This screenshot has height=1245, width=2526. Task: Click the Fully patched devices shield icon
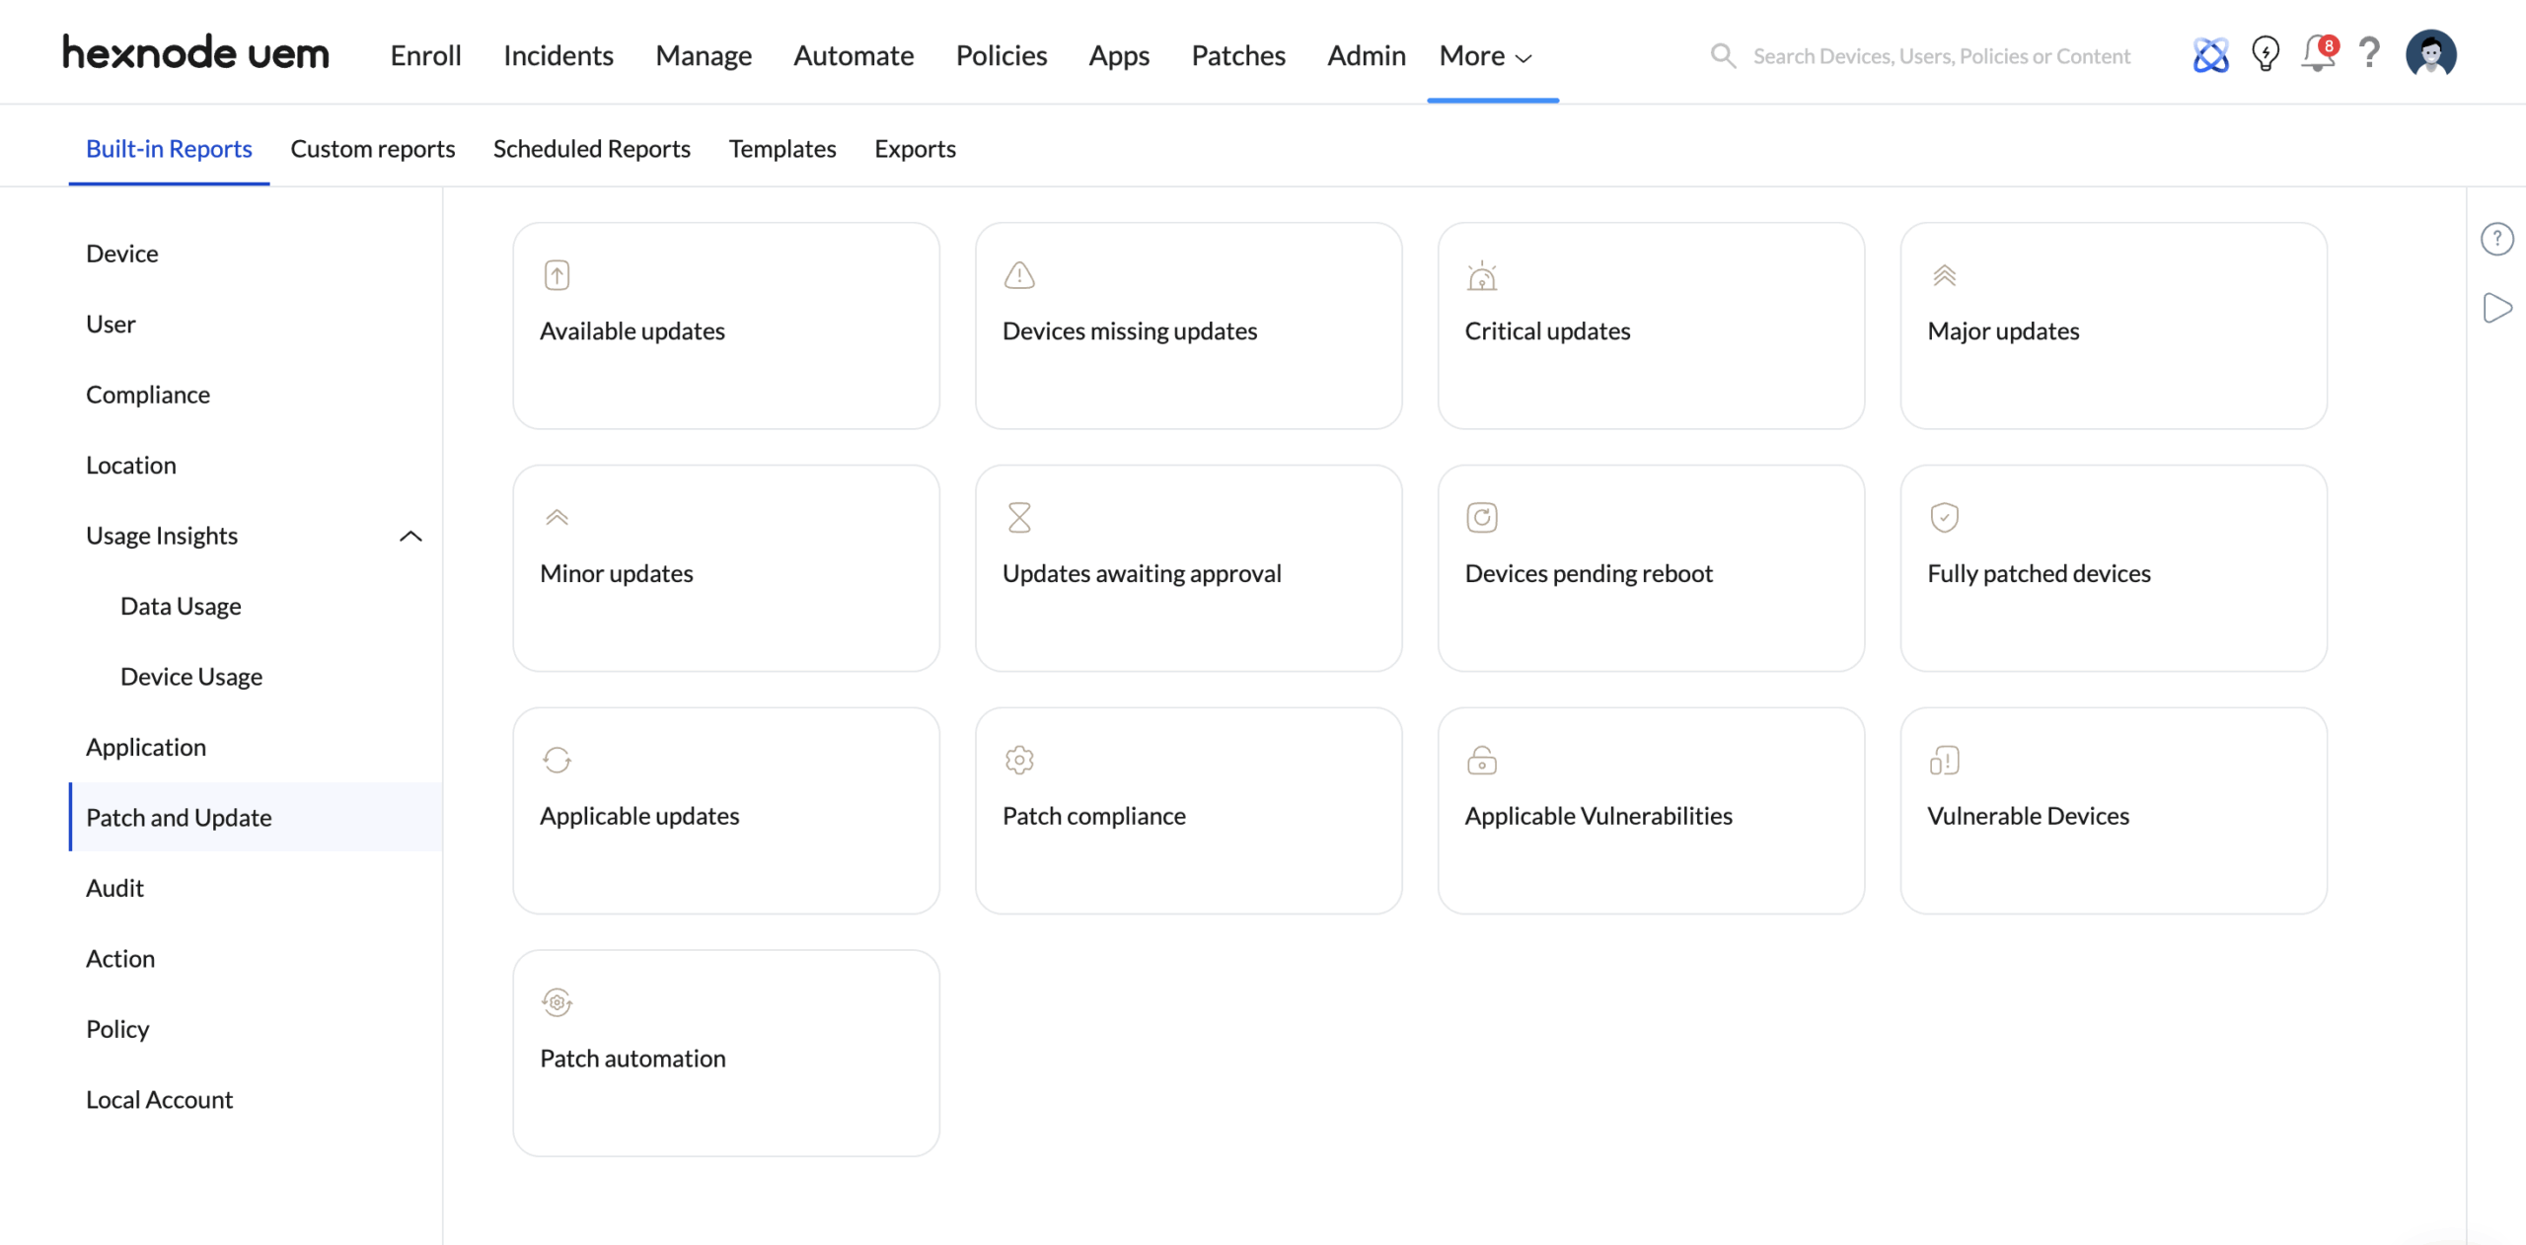point(1944,516)
